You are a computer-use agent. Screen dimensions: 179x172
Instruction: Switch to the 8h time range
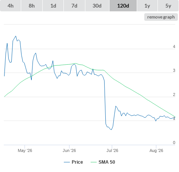[x=32, y=6]
